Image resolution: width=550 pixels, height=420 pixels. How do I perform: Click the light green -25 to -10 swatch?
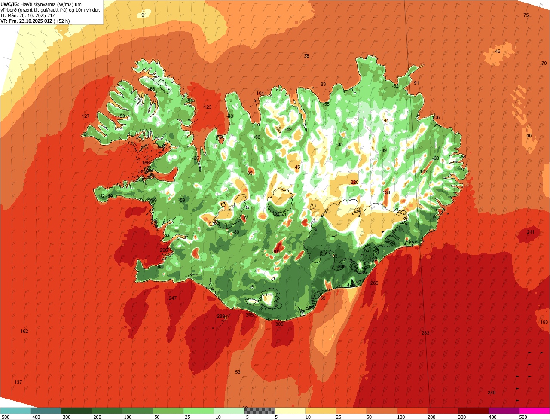point(199,411)
